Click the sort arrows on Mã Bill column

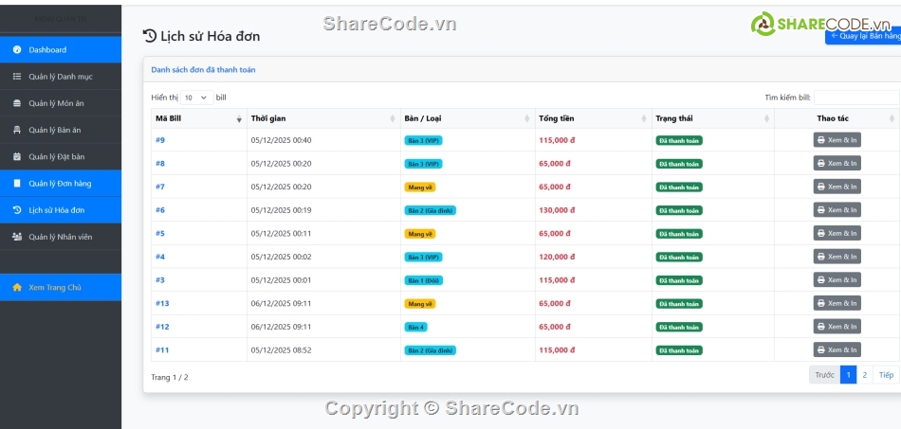239,118
